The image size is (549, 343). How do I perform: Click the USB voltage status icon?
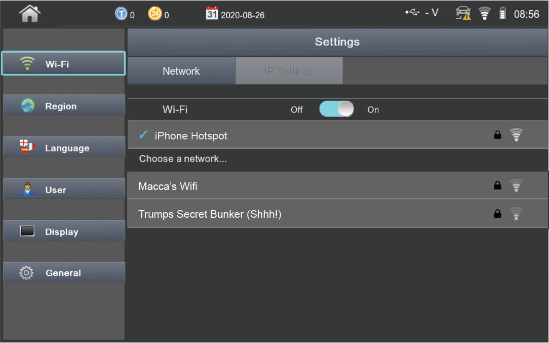pos(413,13)
